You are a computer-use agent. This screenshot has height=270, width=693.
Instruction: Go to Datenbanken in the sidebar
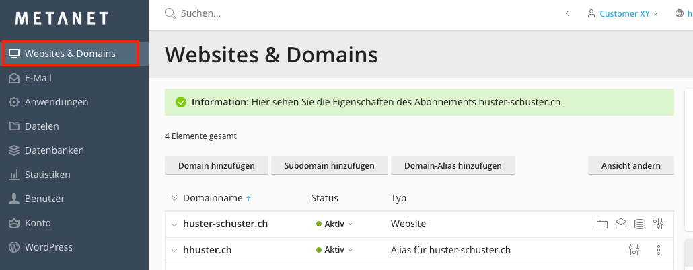54,150
